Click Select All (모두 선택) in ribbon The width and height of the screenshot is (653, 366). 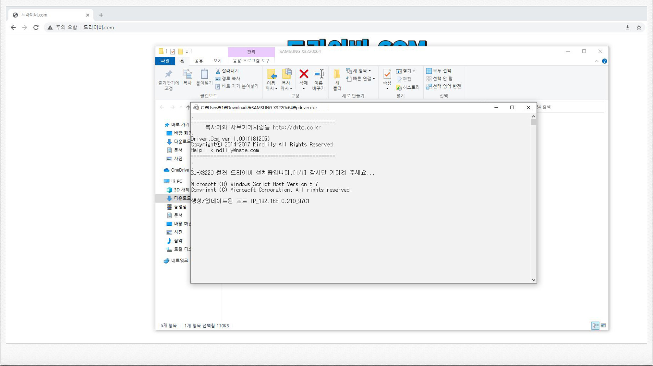tap(439, 71)
